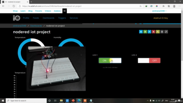Click the site padlock icon in address bar

[x=20, y=6]
